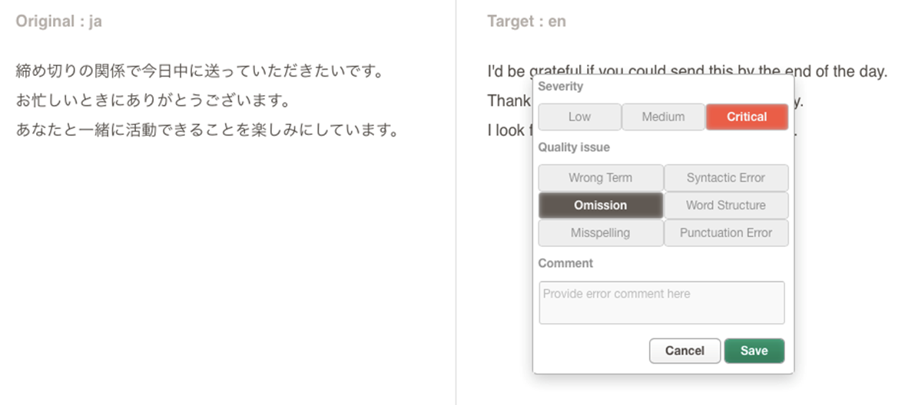Click the 'Target : en' header
Viewport: 905px width, 405px height.
(x=526, y=21)
